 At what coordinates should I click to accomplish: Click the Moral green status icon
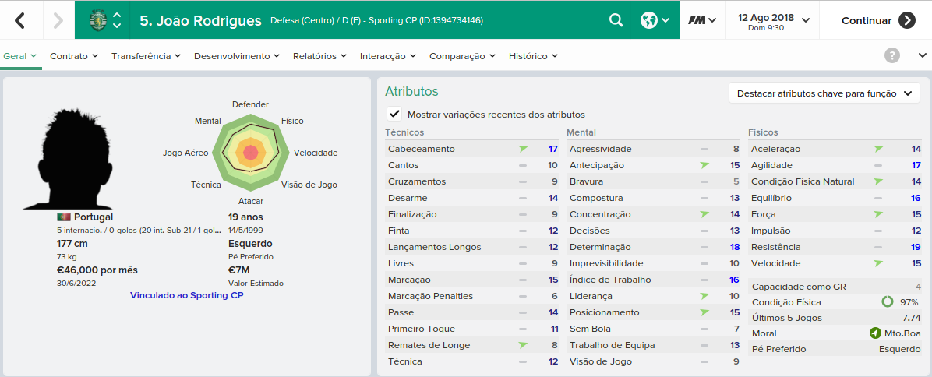874,333
